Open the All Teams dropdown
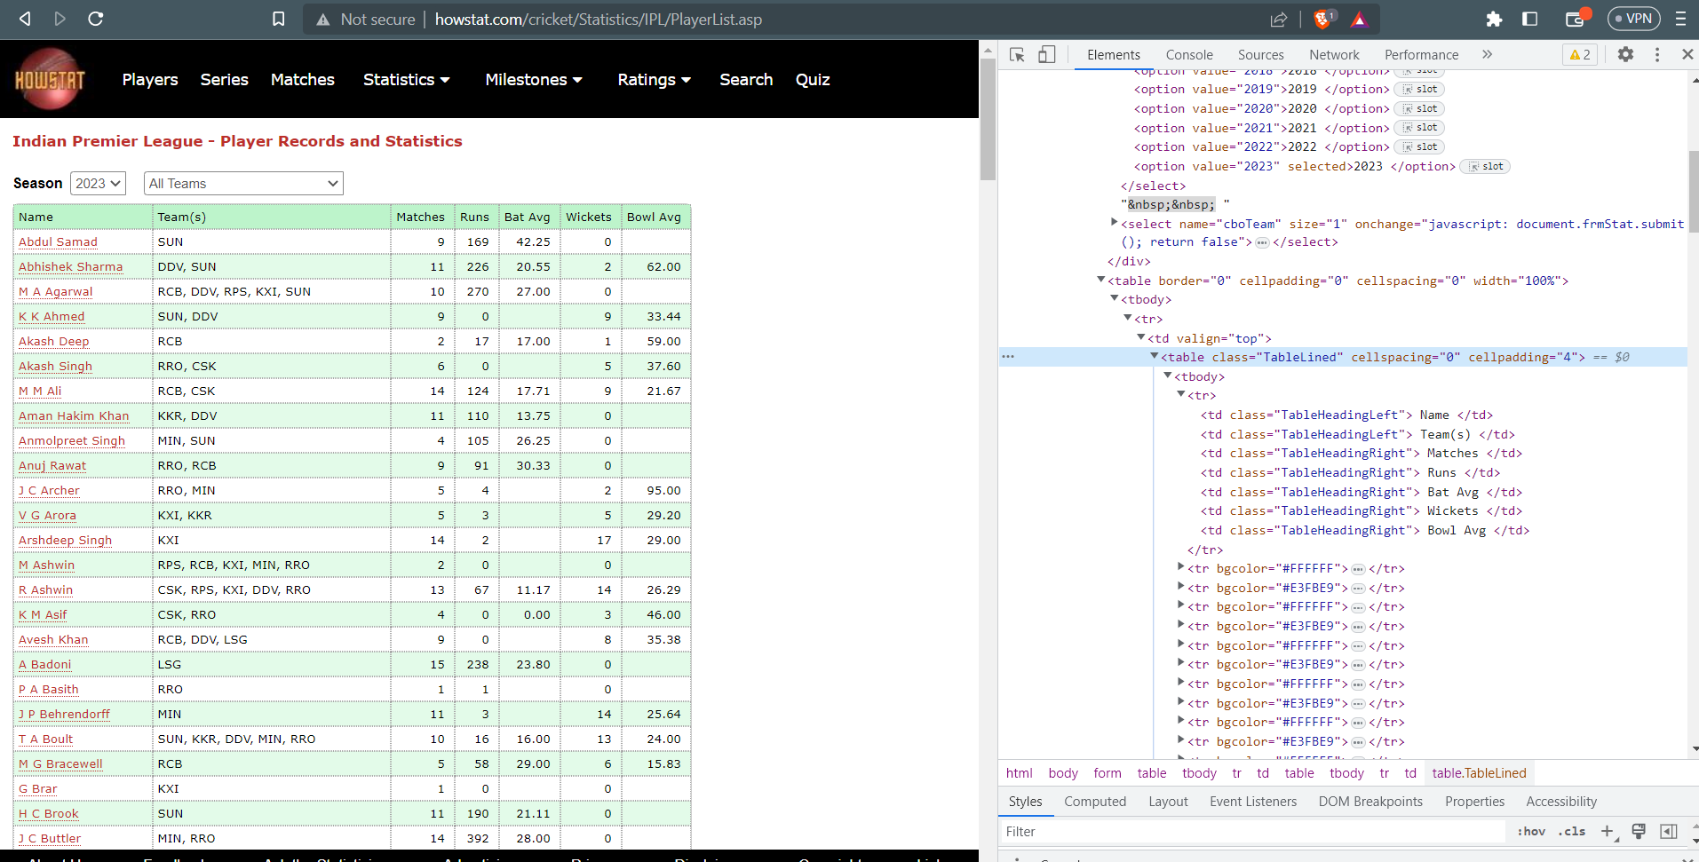1699x862 pixels. point(242,183)
